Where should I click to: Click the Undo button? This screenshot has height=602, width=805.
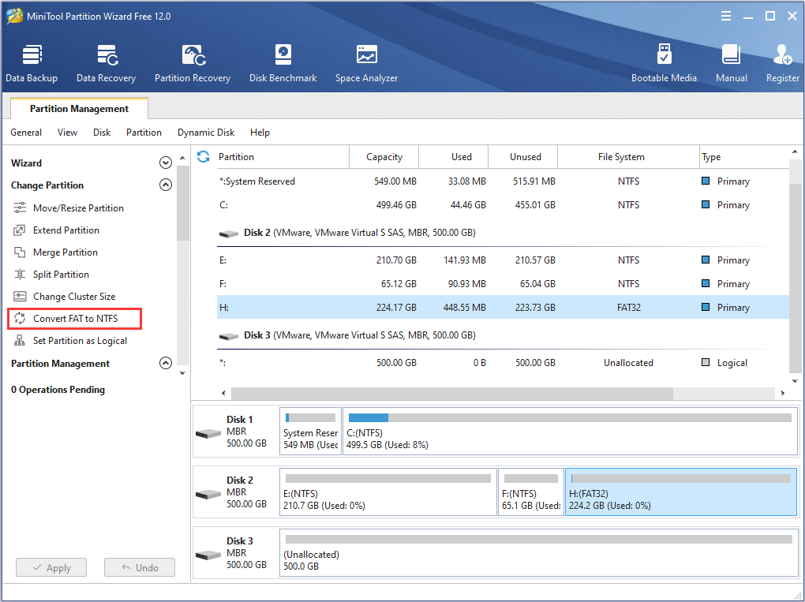140,567
